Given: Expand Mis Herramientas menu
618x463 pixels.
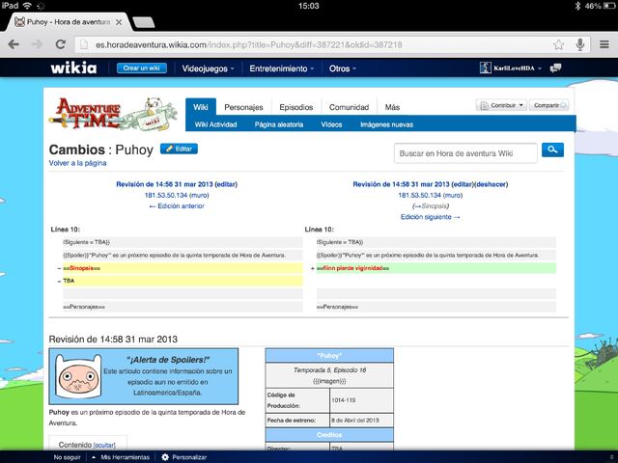Looking at the screenshot, I should pyautogui.click(x=121, y=457).
